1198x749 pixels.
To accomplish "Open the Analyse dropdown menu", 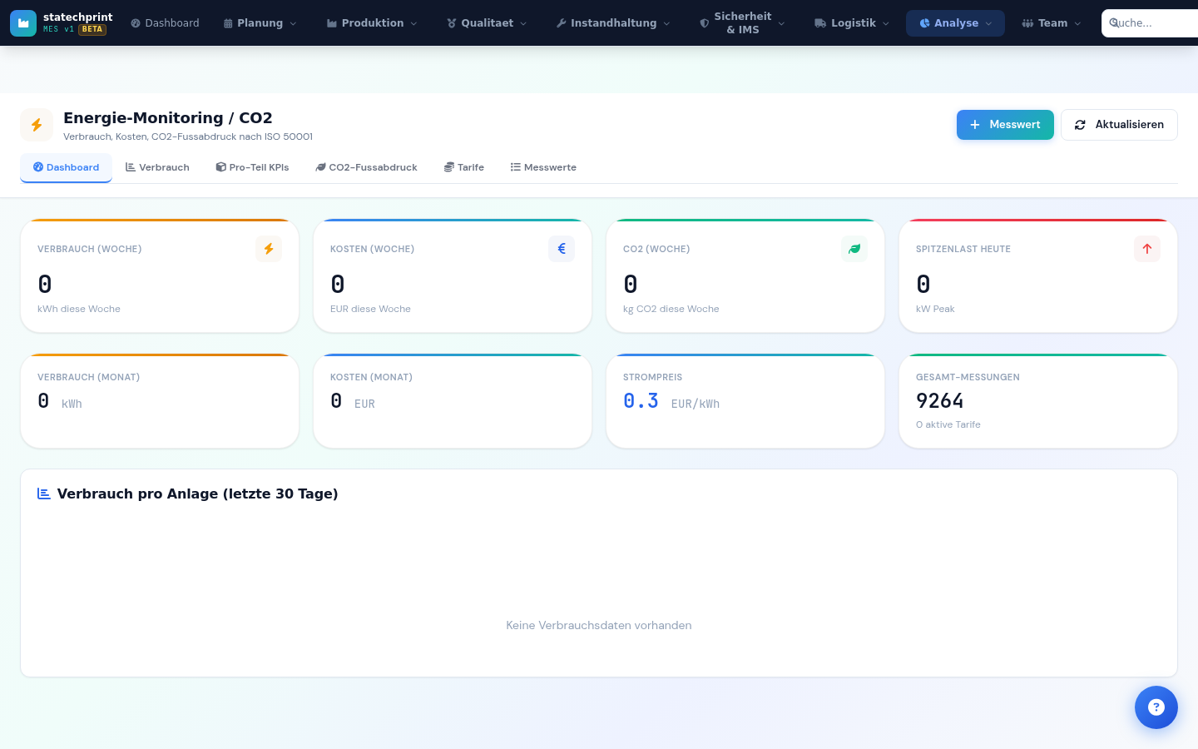I will tap(955, 23).
